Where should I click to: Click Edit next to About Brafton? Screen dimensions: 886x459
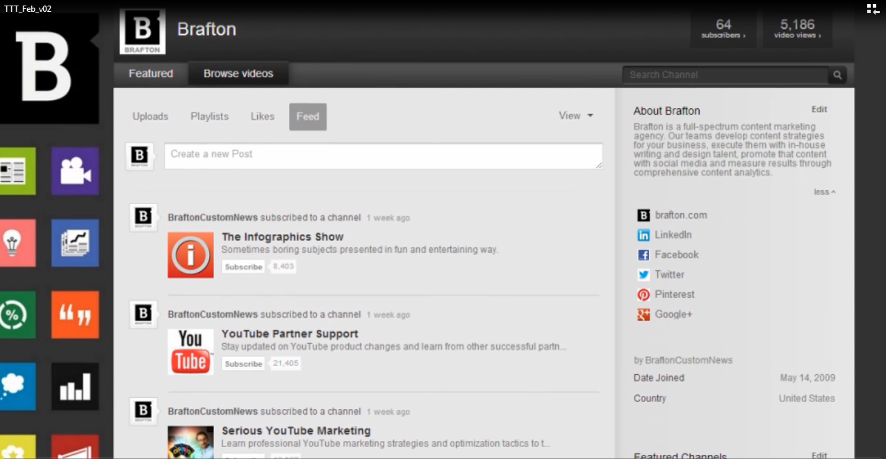819,110
